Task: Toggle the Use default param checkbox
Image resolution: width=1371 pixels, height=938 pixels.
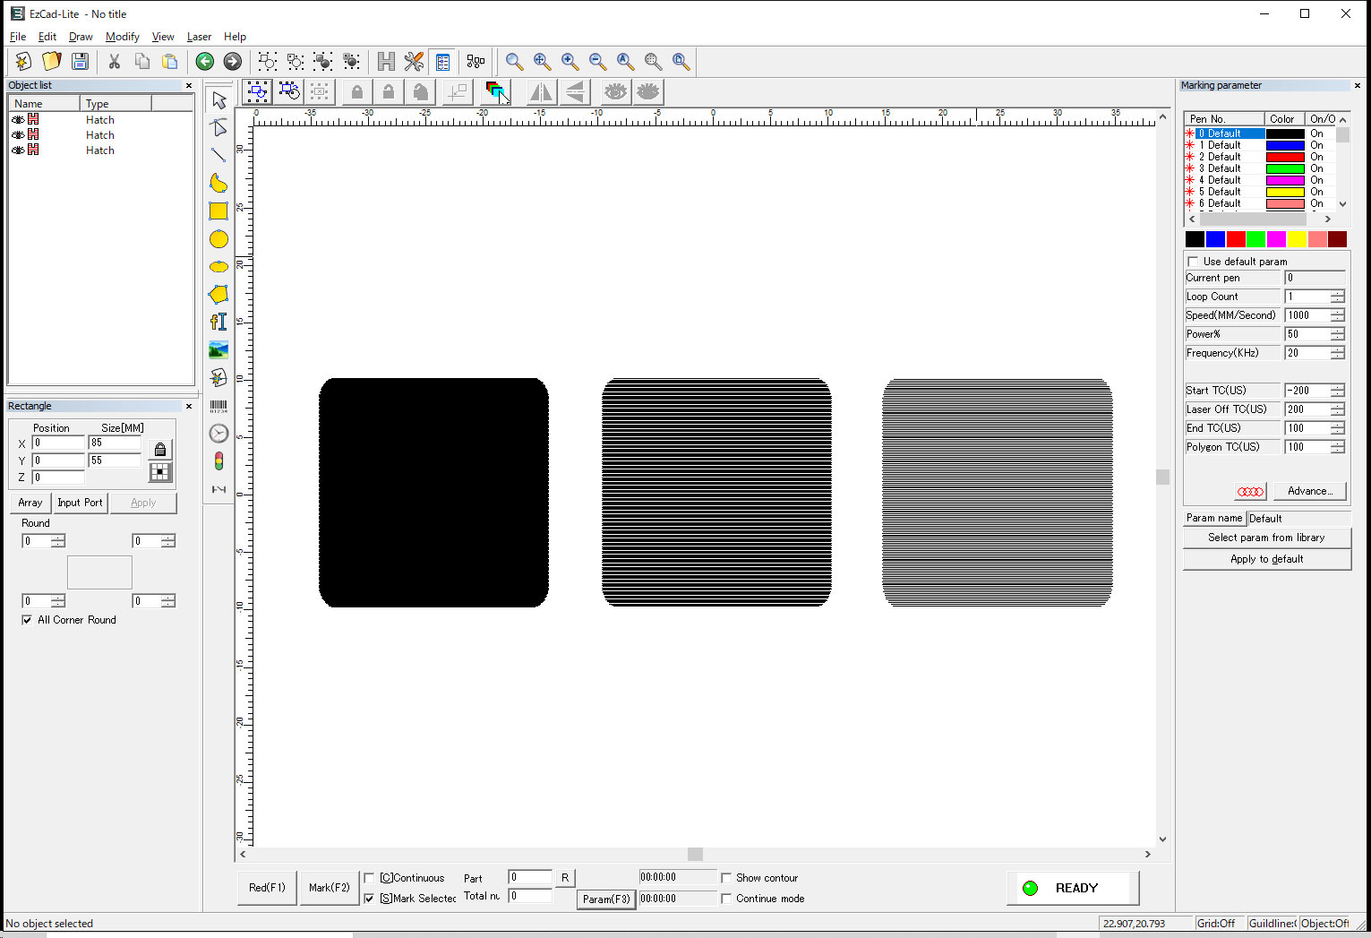Action: pyautogui.click(x=1193, y=262)
